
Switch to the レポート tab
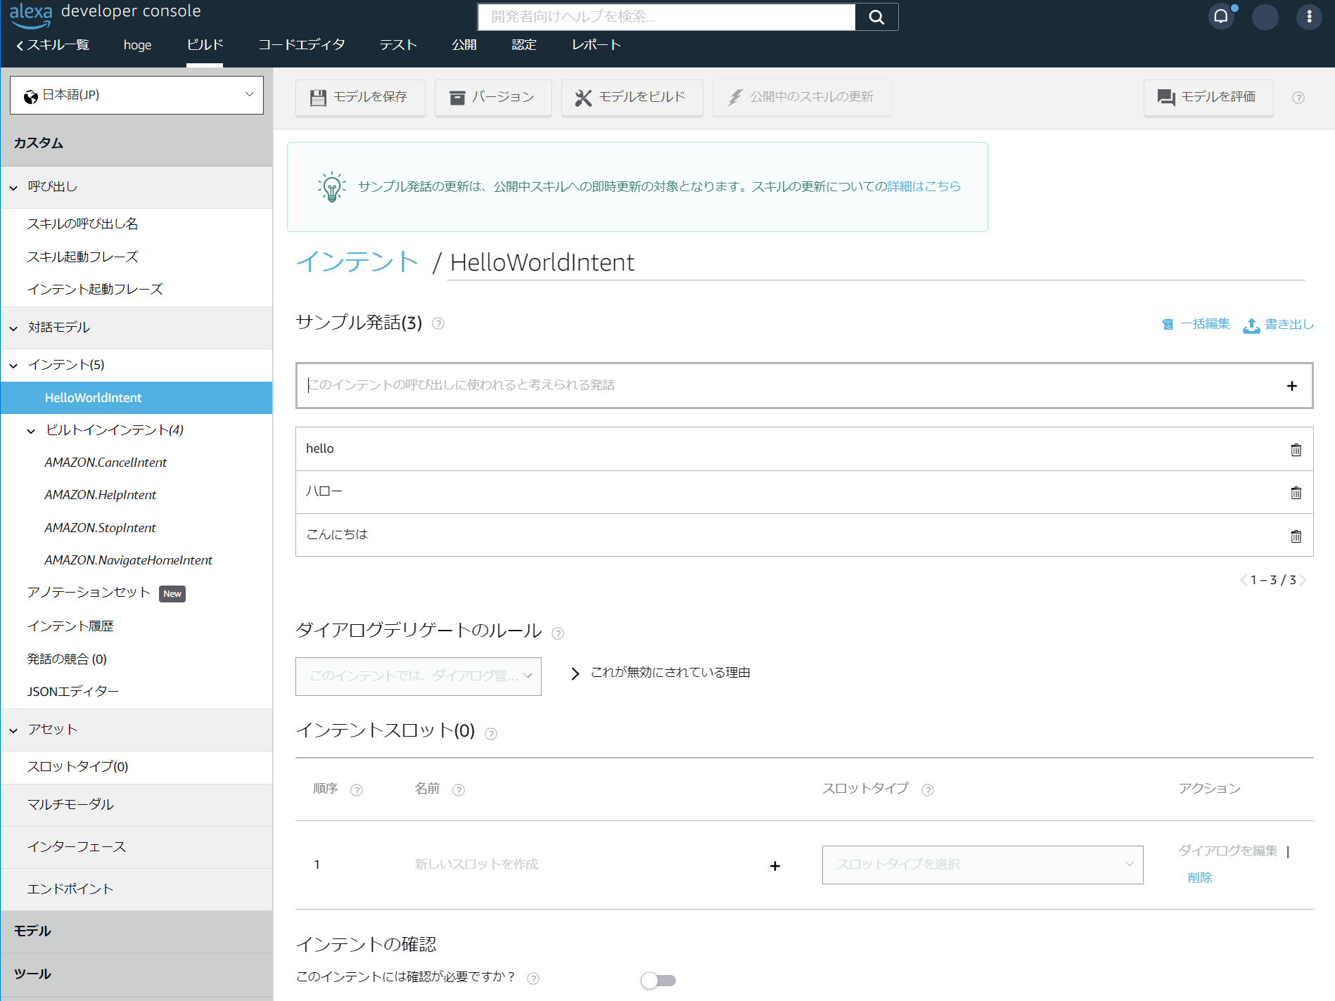(x=596, y=45)
